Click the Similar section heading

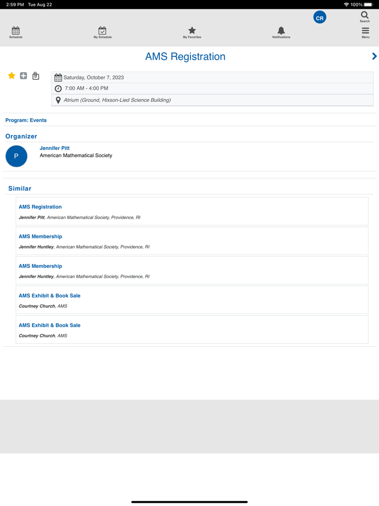click(x=19, y=189)
